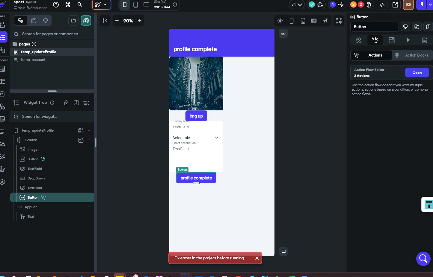Viewport: 433px width, 277px height.
Task: Toggle text scale TT icon
Action: tap(326, 21)
